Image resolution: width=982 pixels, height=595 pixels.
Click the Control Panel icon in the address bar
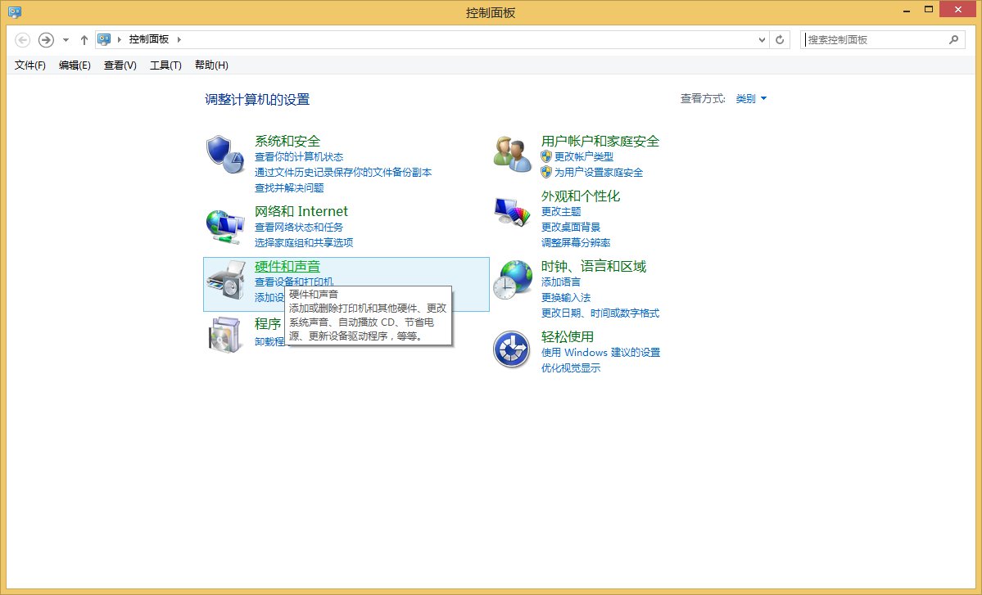[104, 38]
